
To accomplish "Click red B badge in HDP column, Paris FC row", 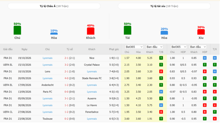I will click(205, 92).
